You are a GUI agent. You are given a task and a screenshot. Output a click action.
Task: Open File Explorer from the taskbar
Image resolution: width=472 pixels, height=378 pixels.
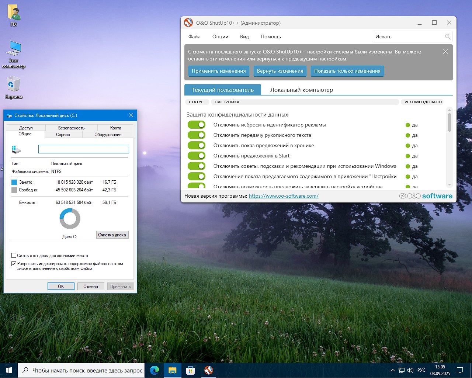(x=172, y=370)
